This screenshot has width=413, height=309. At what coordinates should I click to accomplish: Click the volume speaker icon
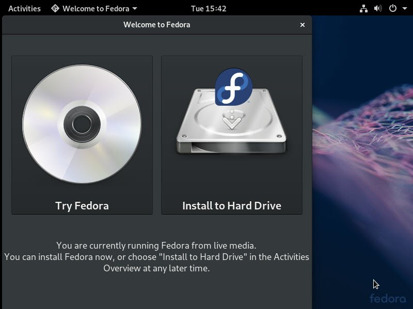click(378, 8)
